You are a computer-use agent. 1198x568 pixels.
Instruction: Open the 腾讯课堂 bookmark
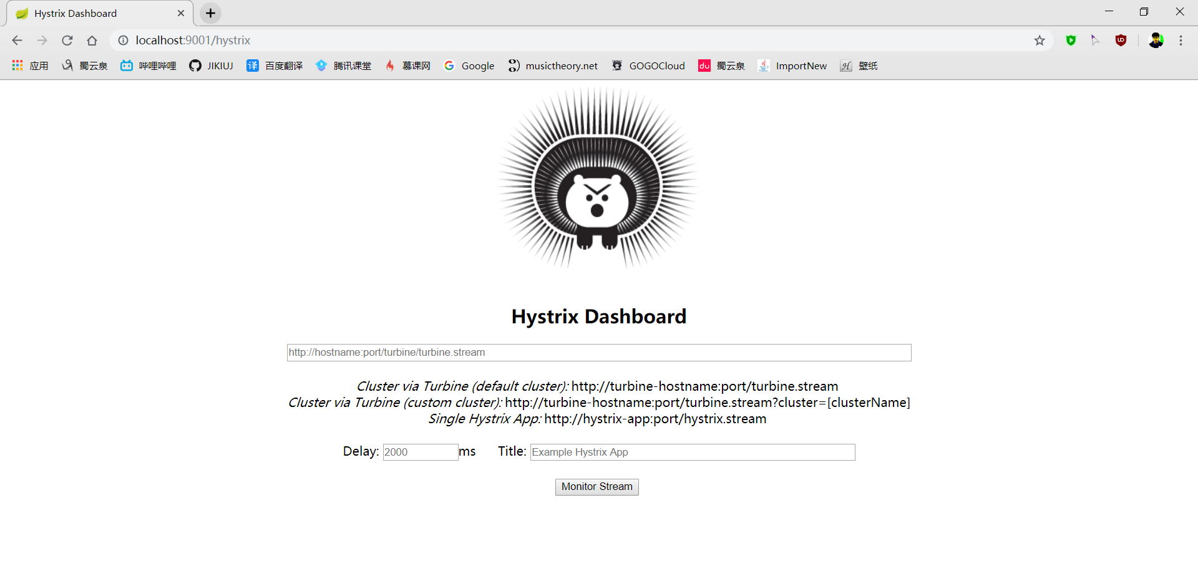point(343,66)
